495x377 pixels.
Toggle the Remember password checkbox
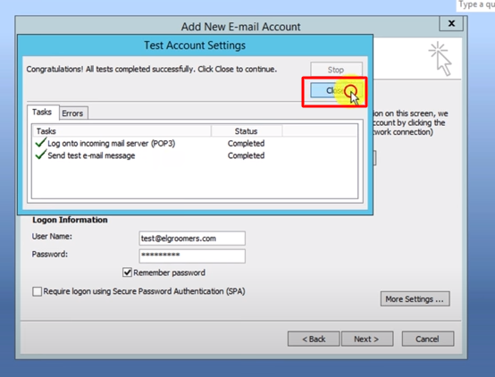point(127,272)
